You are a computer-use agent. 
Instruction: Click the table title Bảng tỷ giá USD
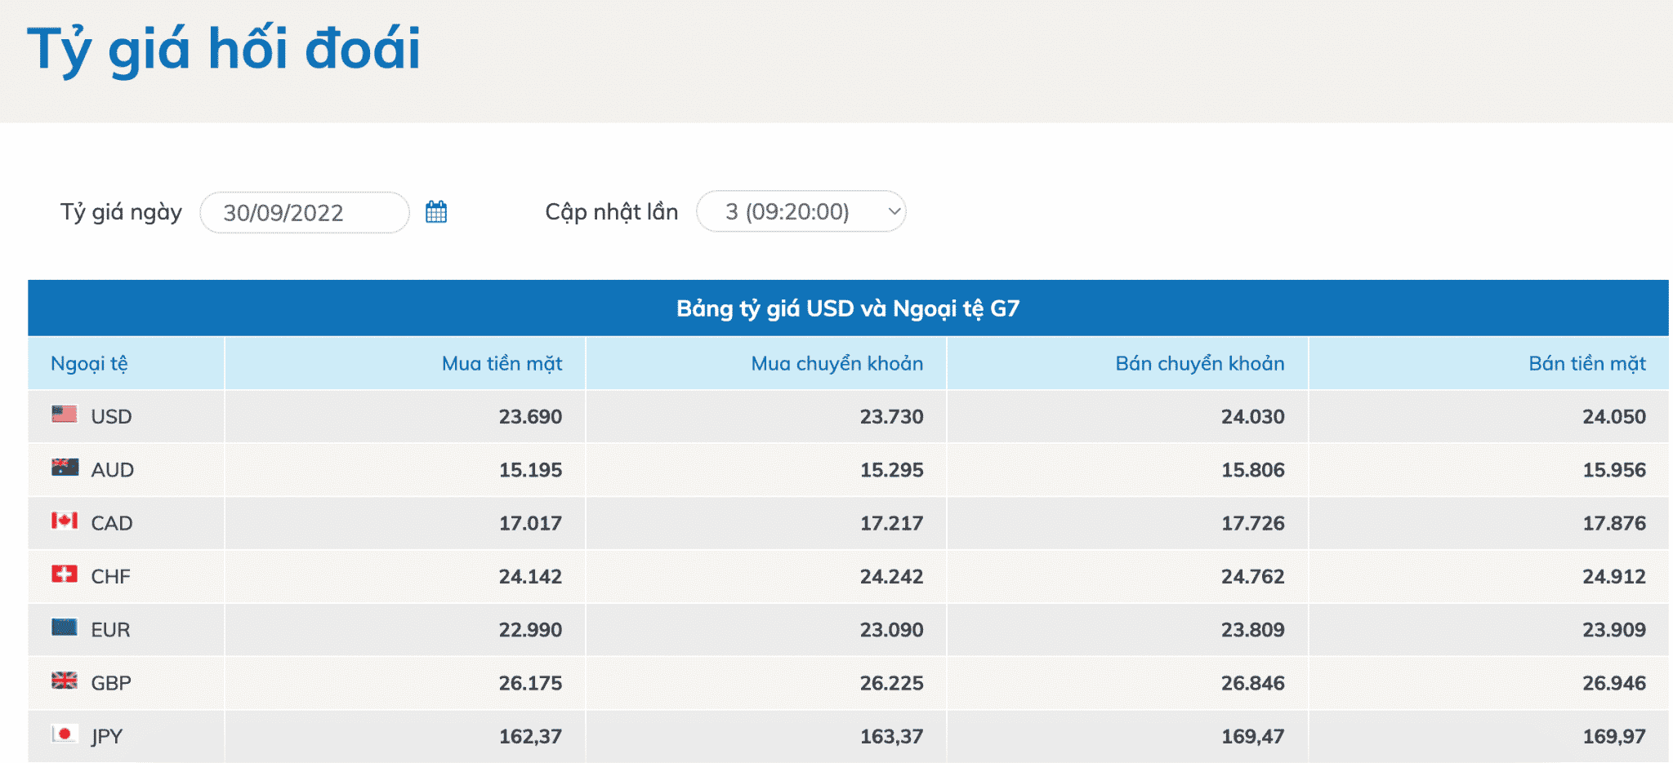click(847, 308)
